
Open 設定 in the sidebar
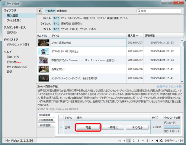[10, 72]
